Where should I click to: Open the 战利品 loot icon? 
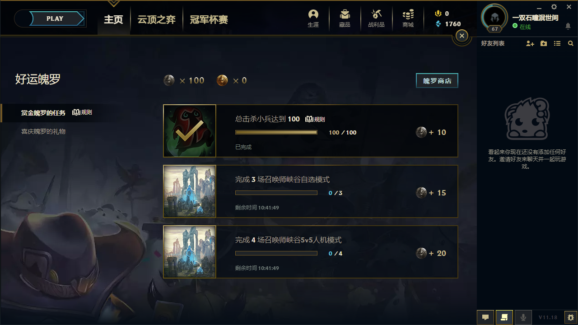tap(376, 18)
